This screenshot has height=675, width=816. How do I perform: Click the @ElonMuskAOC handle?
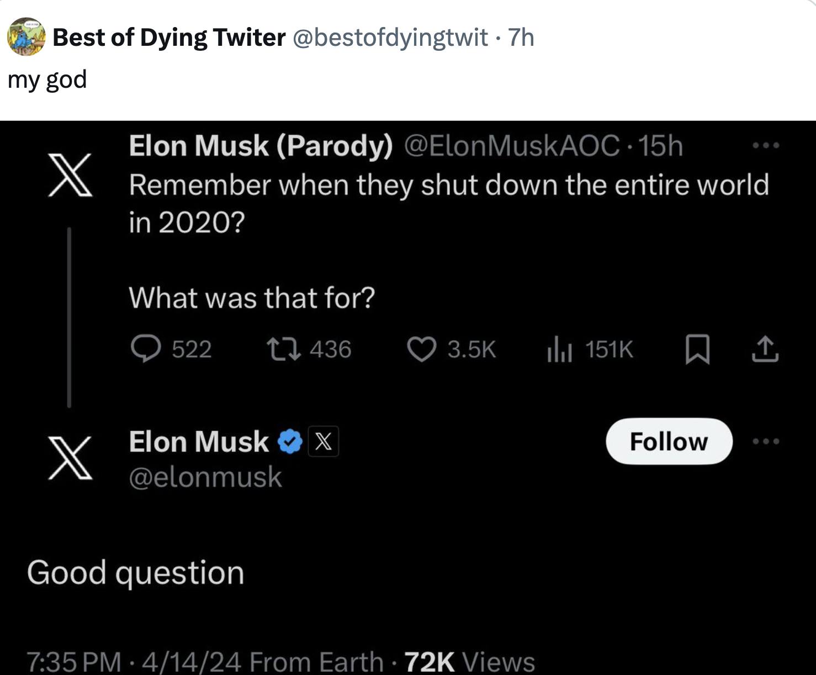click(x=512, y=146)
